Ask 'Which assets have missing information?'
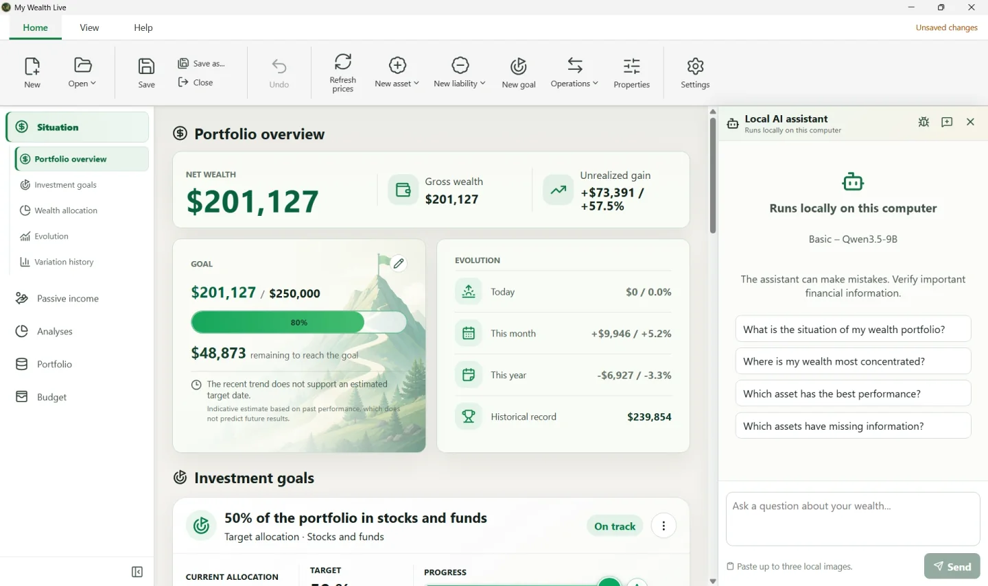The image size is (988, 586). (853, 426)
